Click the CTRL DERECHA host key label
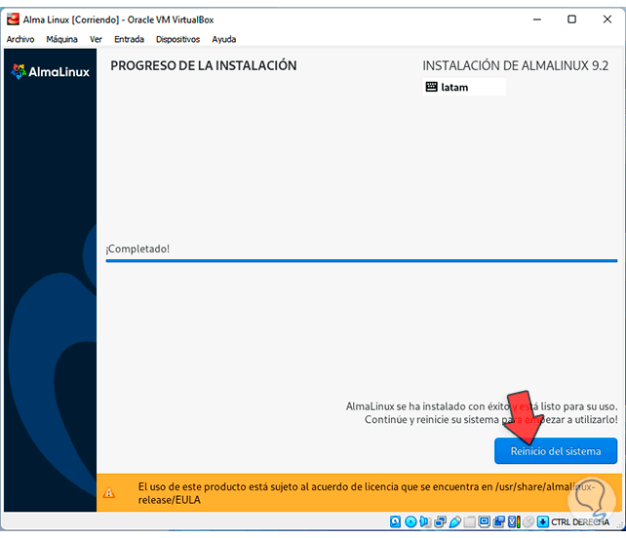Screen dimensions: 626x538 (x=580, y=522)
